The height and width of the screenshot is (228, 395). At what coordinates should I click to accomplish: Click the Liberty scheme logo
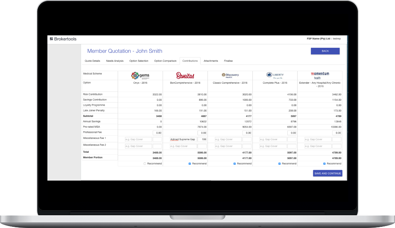pyautogui.click(x=275, y=75)
